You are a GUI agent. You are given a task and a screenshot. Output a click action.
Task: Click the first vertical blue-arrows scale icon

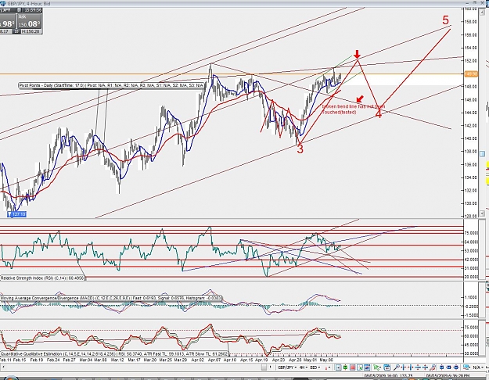tap(418, 367)
